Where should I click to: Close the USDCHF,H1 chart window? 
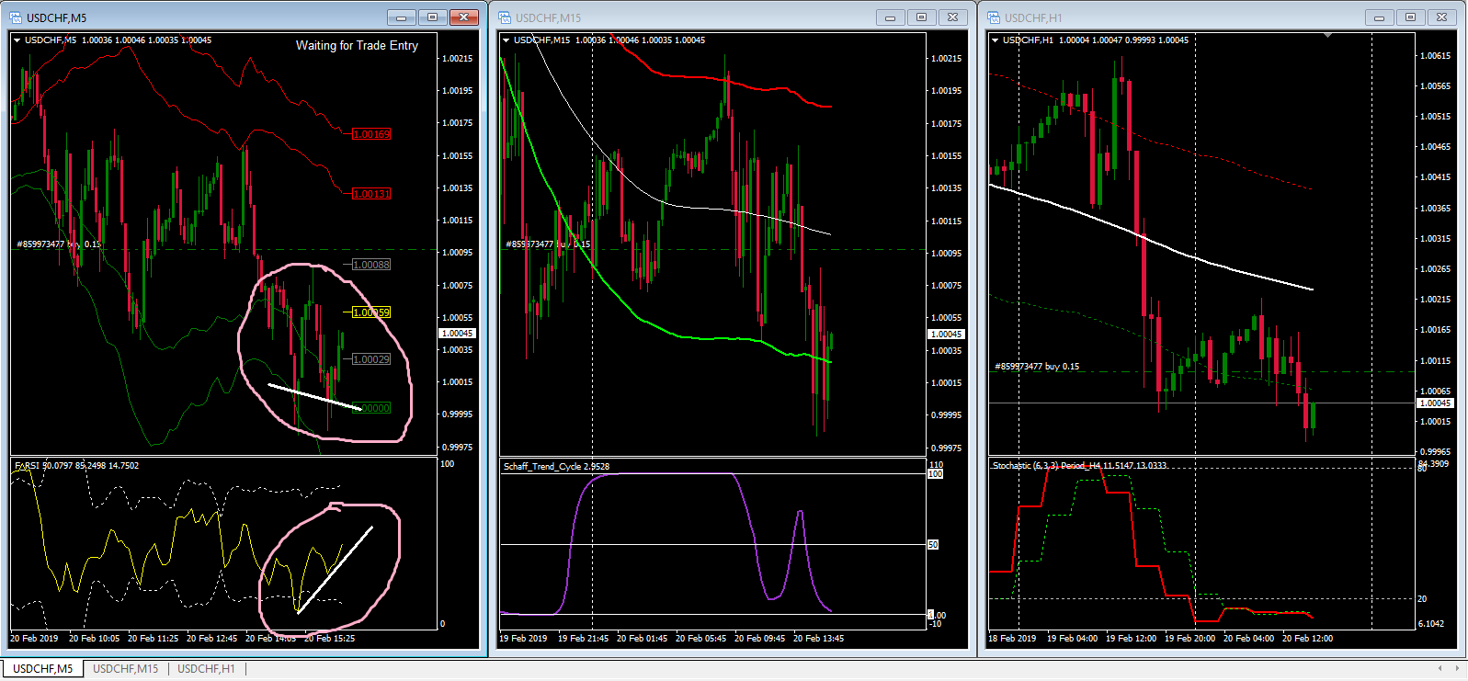point(1442,17)
